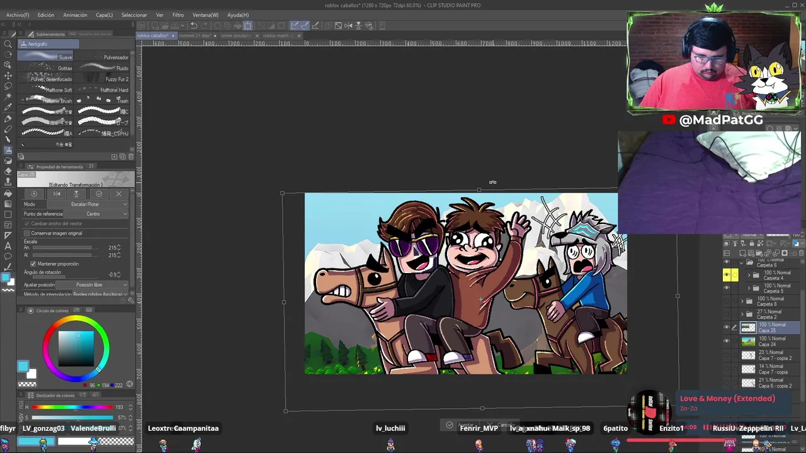Select the Pulverizador sub tool

click(x=102, y=57)
